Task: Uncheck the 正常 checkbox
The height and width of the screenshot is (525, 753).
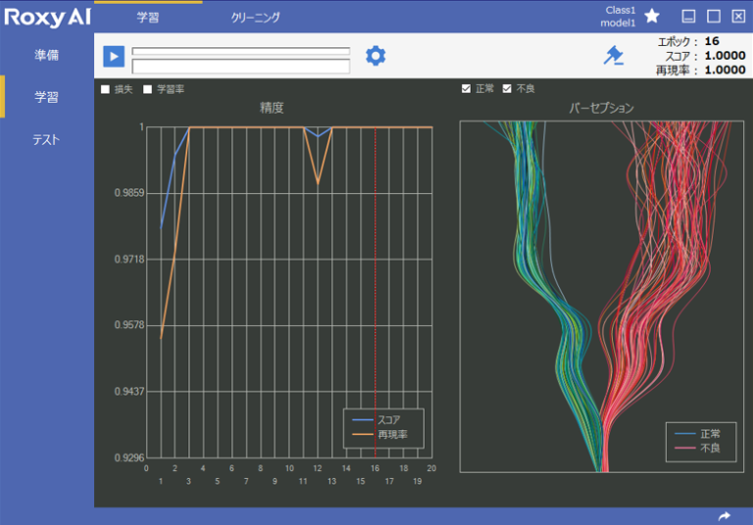Action: [467, 89]
